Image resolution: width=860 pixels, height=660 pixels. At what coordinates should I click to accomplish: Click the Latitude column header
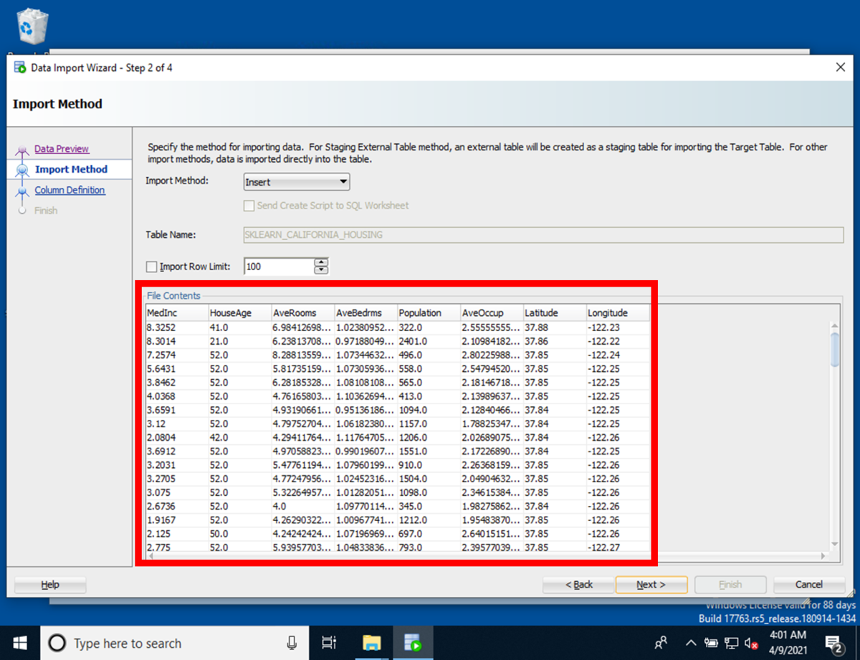pos(555,313)
